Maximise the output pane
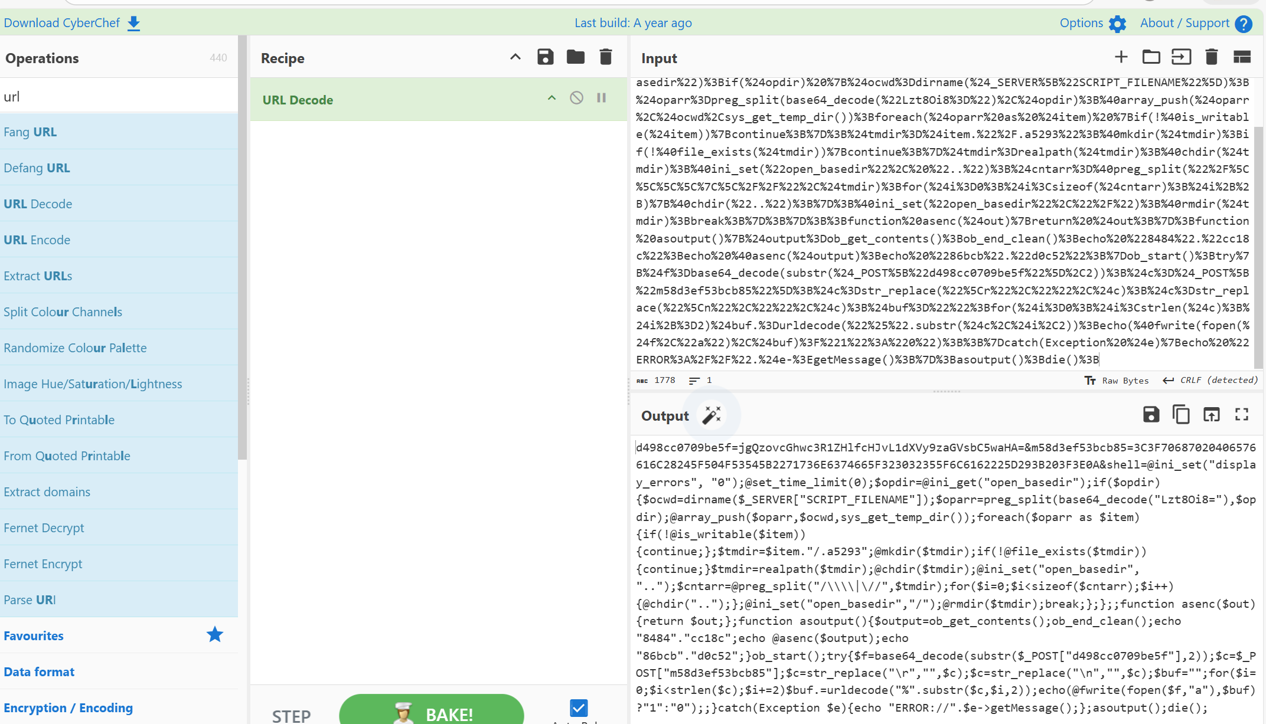The image size is (1266, 724). 1241,415
